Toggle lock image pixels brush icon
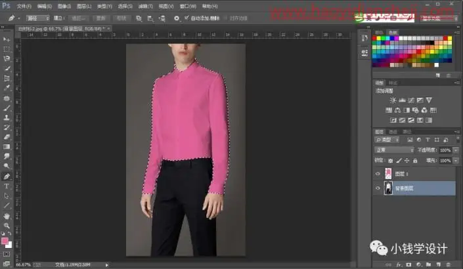463x269 pixels. pos(399,161)
